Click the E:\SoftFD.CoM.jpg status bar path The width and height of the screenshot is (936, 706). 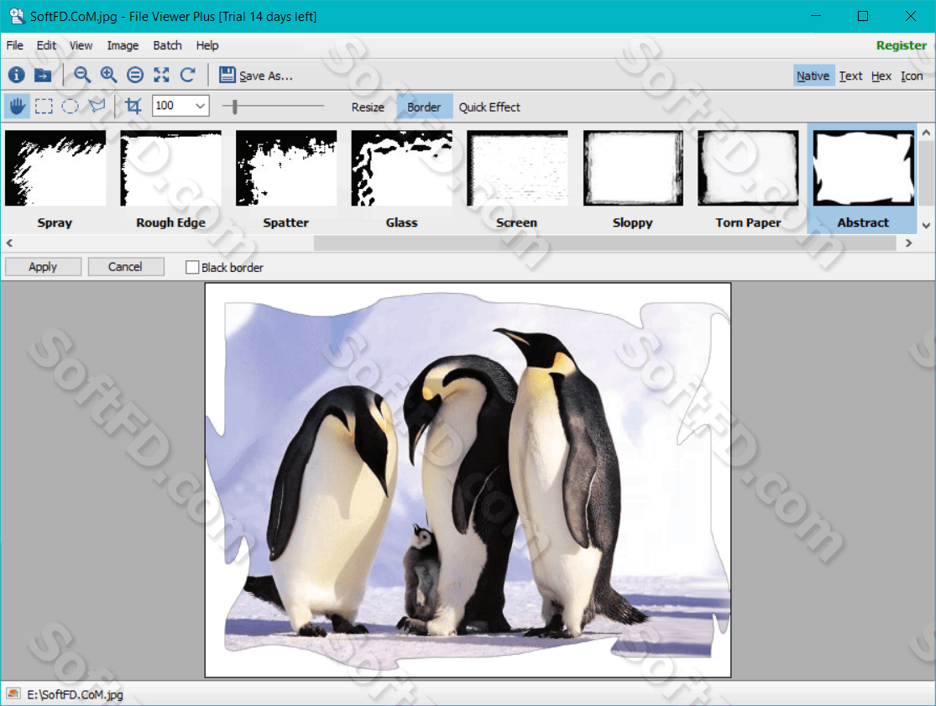[76, 694]
